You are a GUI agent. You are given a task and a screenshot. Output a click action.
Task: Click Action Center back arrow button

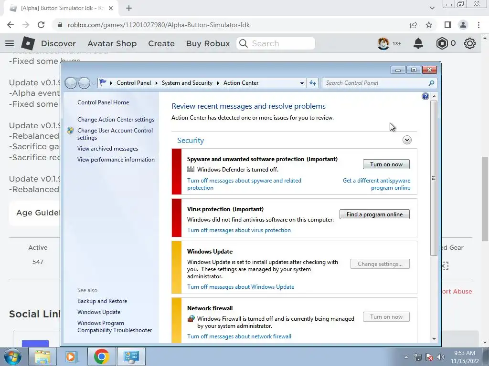coord(71,83)
